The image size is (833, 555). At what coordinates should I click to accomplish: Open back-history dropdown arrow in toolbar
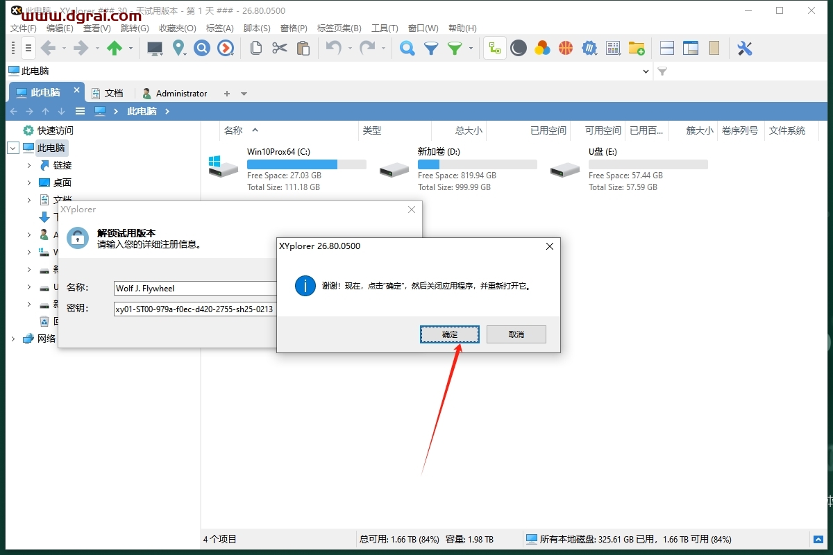pos(65,48)
